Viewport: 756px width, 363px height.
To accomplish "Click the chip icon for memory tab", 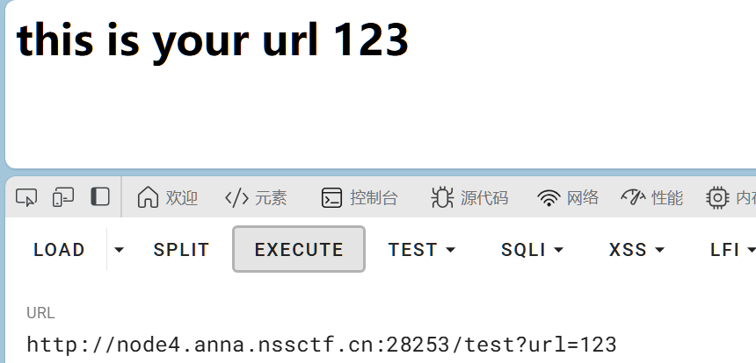I will (x=718, y=197).
